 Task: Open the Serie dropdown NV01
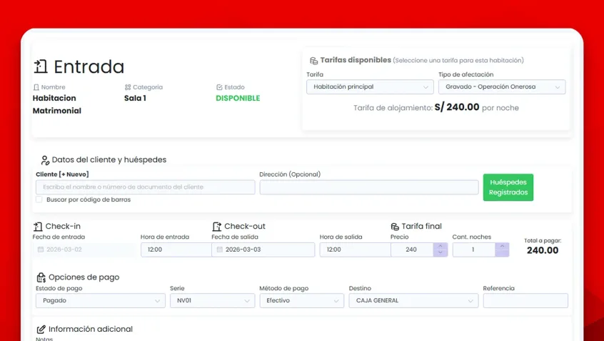pos(212,300)
